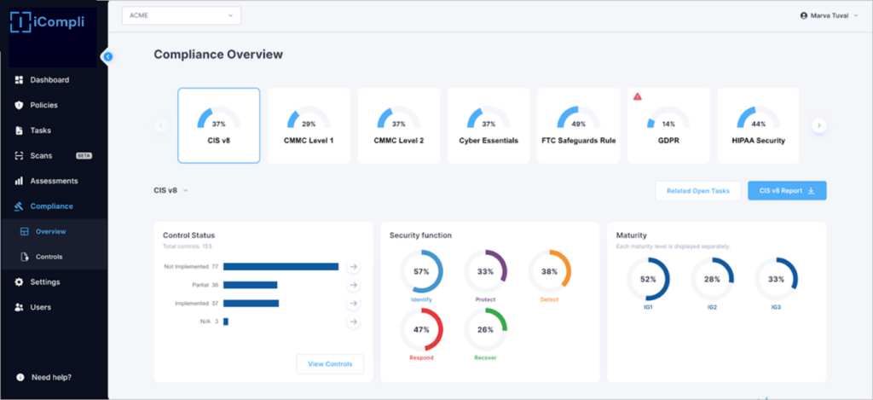
Task: Click the Scans icon in sidebar
Action: click(20, 156)
